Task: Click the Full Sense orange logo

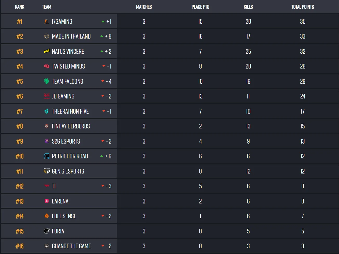Action: pyautogui.click(x=47, y=216)
